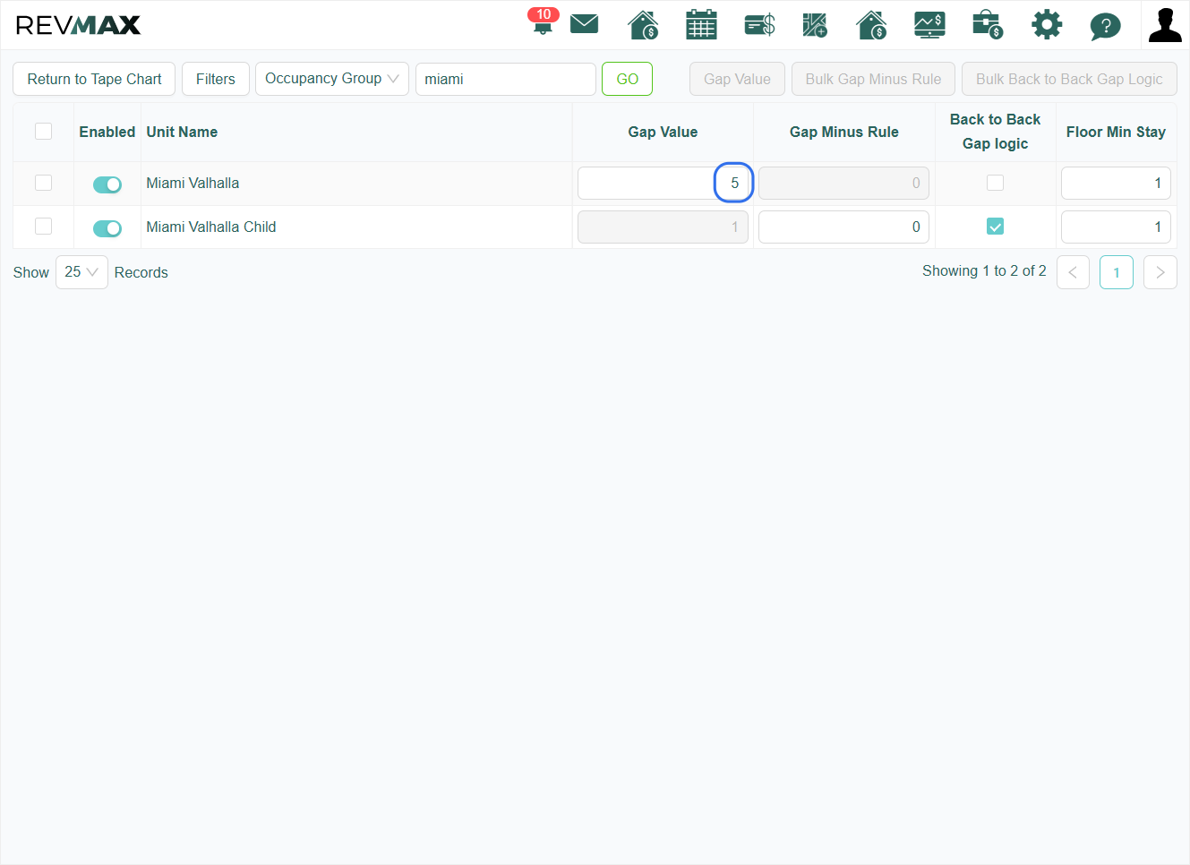Open the house dollar icon beside the monitor icon

point(871,25)
